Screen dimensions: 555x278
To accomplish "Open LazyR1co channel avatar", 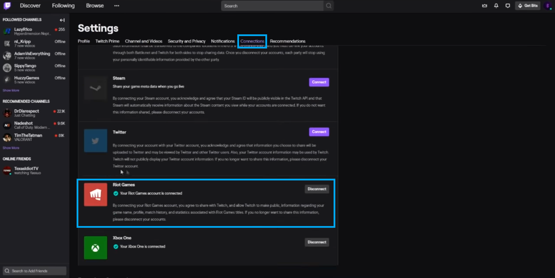I will [x=7, y=31].
